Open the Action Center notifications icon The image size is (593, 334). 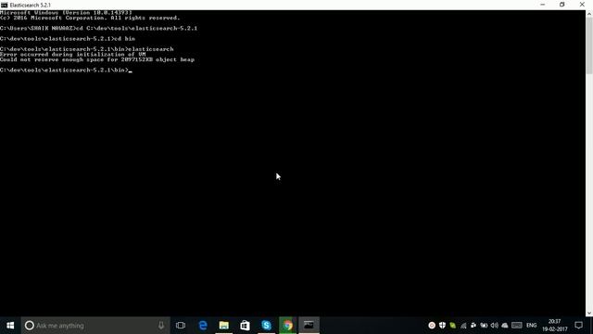pos(578,326)
